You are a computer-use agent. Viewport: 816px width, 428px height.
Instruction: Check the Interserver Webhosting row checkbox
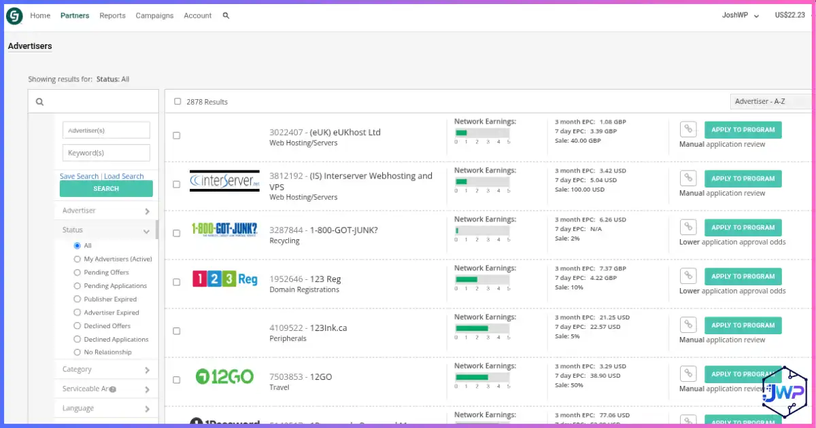(176, 184)
